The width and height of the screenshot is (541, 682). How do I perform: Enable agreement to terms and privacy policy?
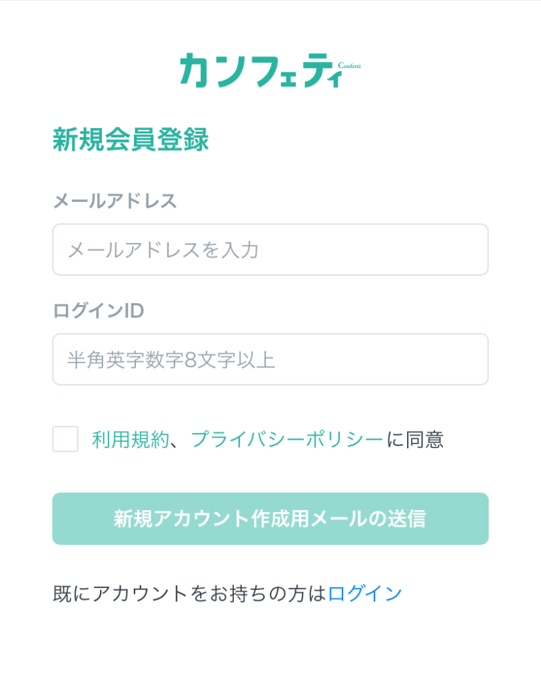(65, 439)
